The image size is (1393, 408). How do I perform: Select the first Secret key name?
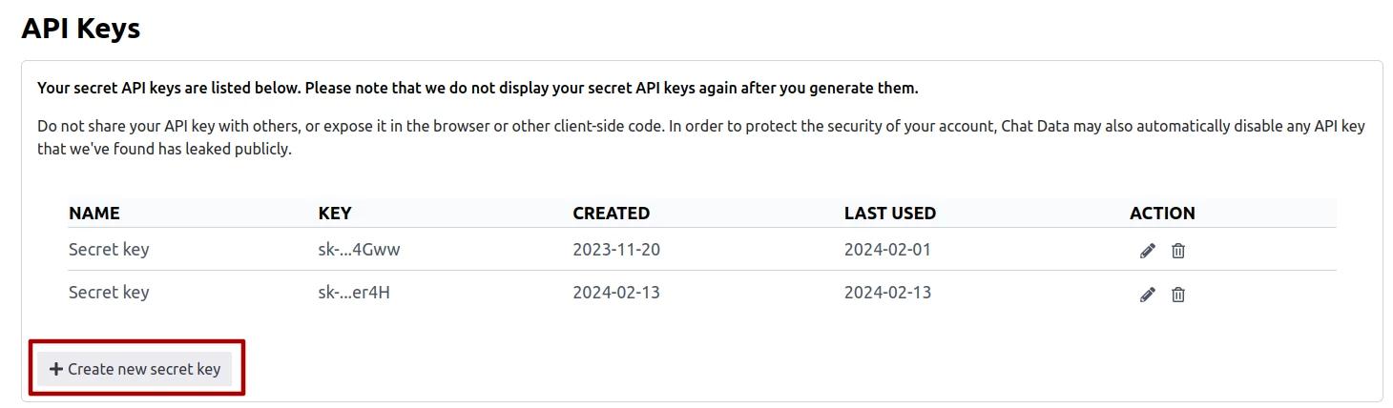point(109,250)
